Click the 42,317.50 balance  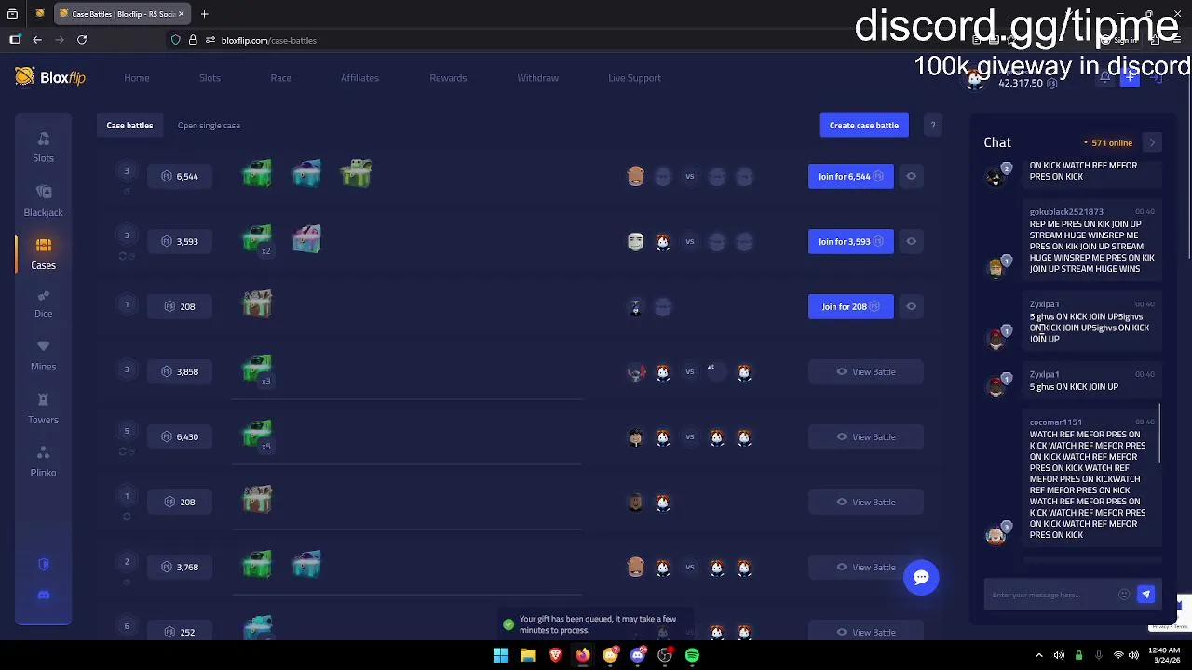pos(1020,83)
